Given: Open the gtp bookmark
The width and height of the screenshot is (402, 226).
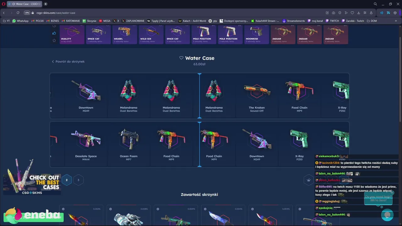Looking at the screenshot, I should (x=213, y=21).
